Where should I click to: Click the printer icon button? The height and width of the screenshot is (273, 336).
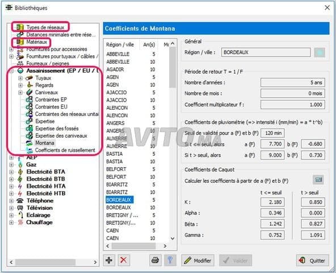pyautogui.click(x=155, y=260)
